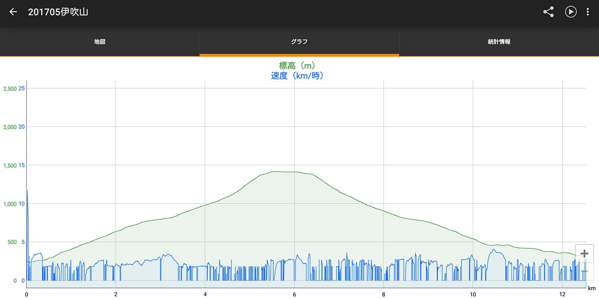Click the 2,500 elevation axis label
Screen dimensions: 599x299
pos(10,89)
